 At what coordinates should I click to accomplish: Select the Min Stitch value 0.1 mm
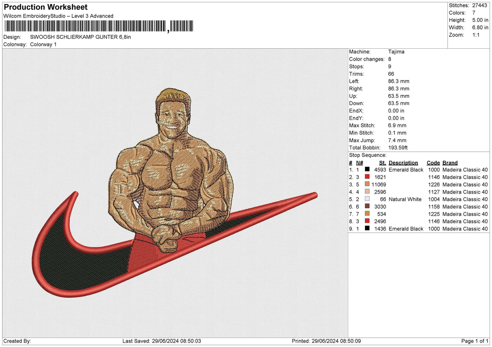[397, 133]
